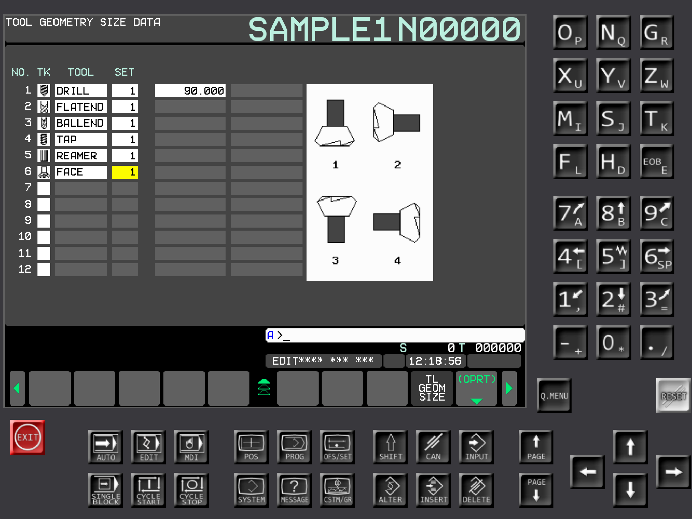Move cursor with right arrow key
Image resolution: width=692 pixels, height=519 pixels.
coord(674,472)
